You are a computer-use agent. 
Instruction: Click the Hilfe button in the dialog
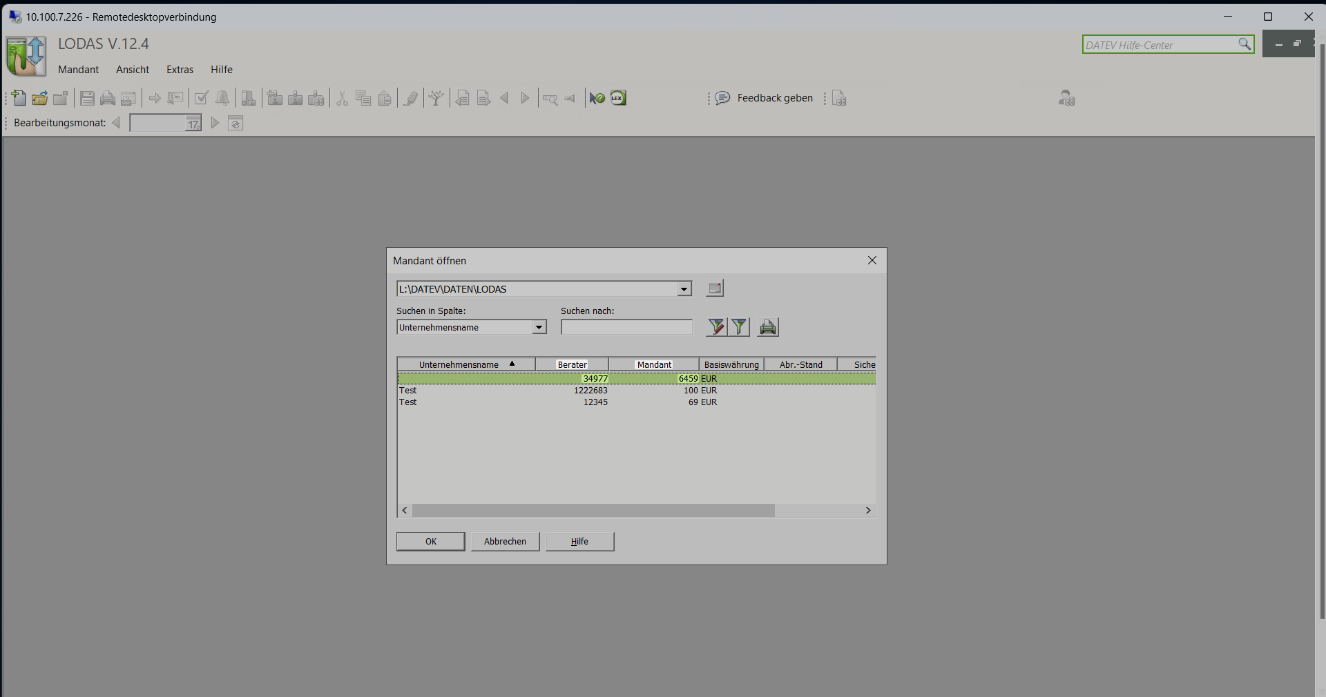point(579,542)
